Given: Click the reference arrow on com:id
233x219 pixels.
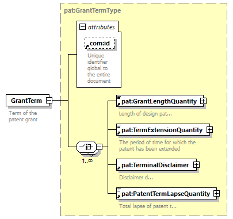Looking at the screenshot, I should point(87,46).
